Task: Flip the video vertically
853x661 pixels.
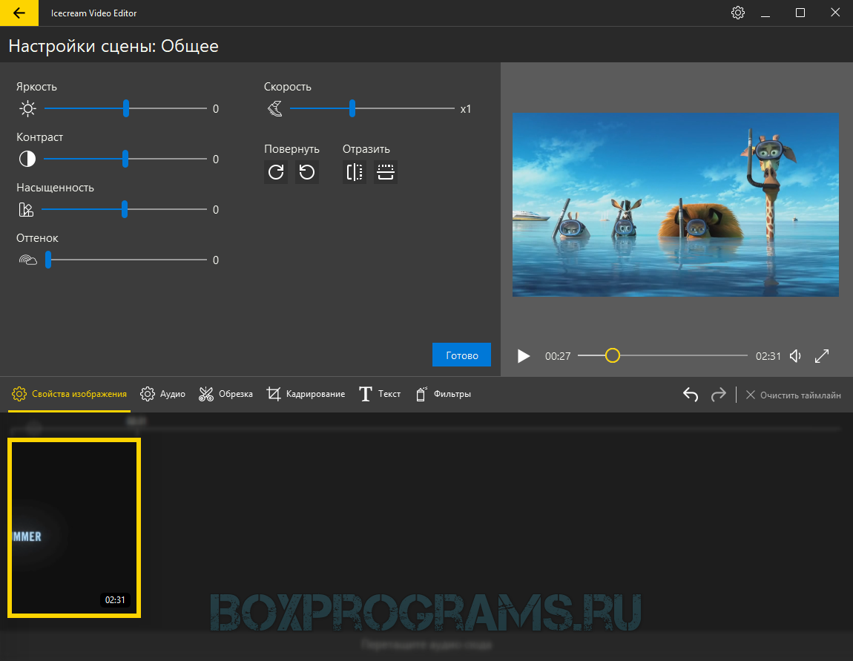Action: tap(385, 172)
